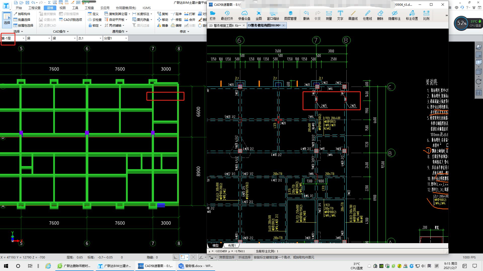Click 延伸 extend button
The image size is (483, 271).
[x=176, y=14]
